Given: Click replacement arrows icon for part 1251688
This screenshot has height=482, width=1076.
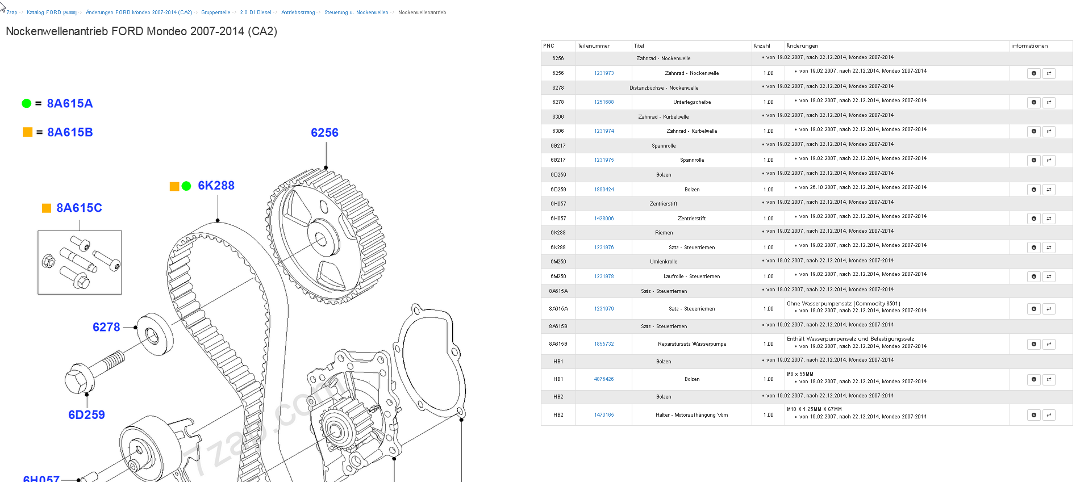Looking at the screenshot, I should 1049,102.
